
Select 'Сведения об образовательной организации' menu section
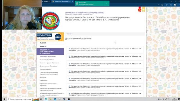(x=50, y=52)
